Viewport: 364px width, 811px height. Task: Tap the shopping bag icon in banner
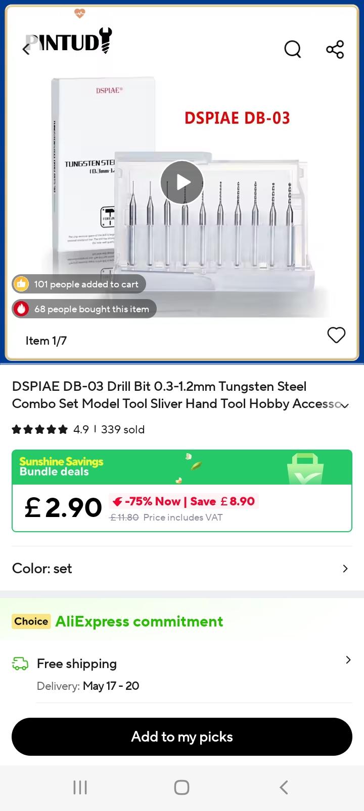tap(305, 469)
